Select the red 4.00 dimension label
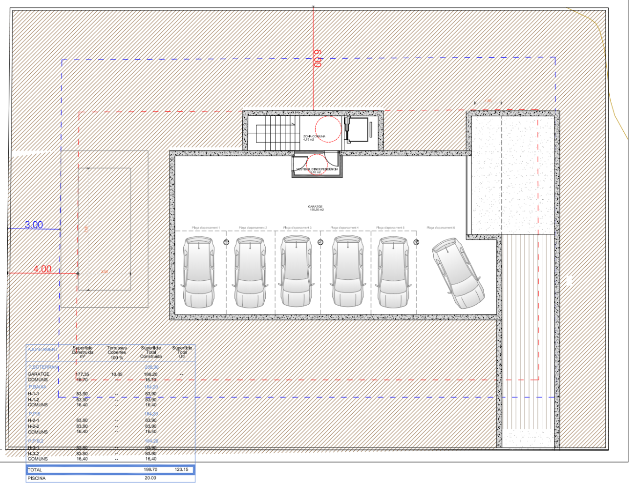Viewport: 638px width, 485px height. (x=42, y=269)
